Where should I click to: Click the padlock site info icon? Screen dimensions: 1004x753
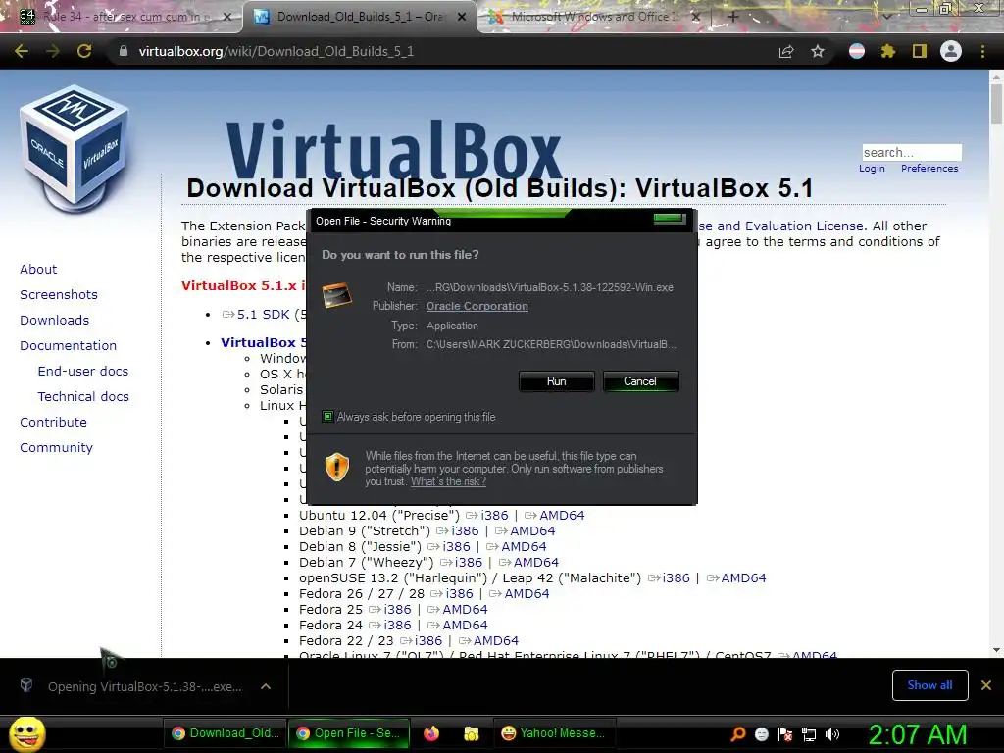click(123, 51)
